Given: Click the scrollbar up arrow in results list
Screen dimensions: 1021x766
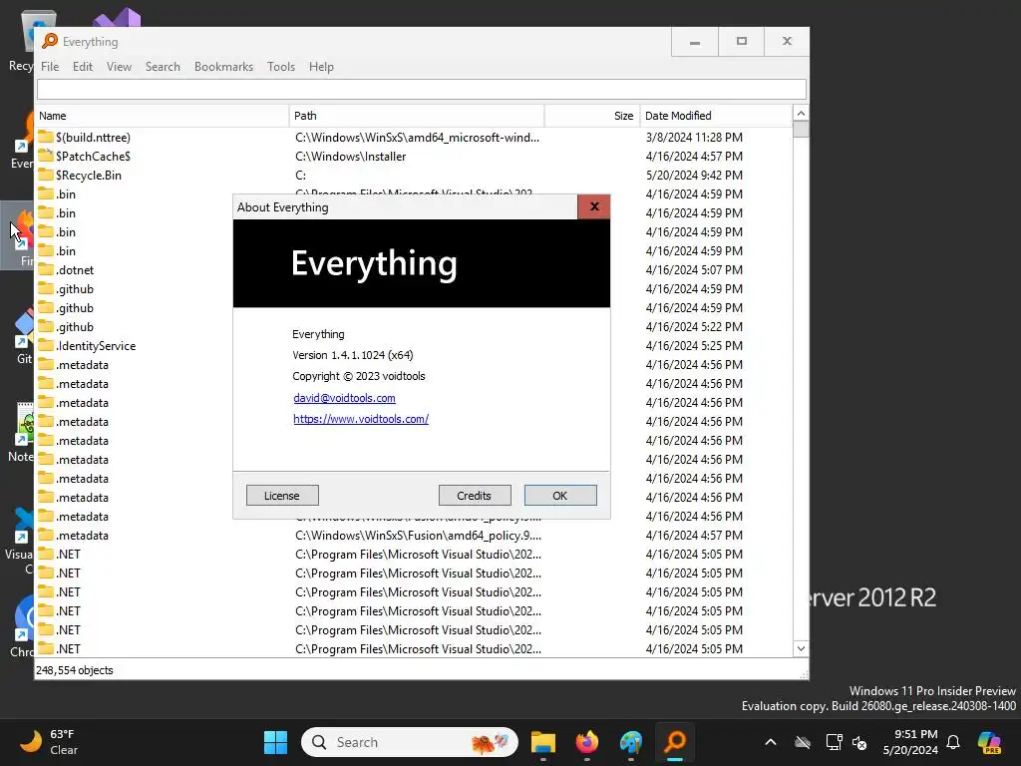Looking at the screenshot, I should tap(801, 114).
